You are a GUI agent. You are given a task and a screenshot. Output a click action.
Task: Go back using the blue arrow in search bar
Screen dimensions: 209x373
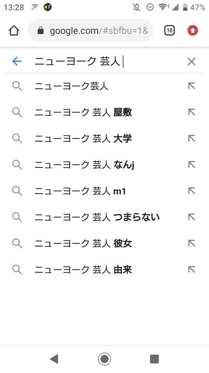tap(17, 62)
